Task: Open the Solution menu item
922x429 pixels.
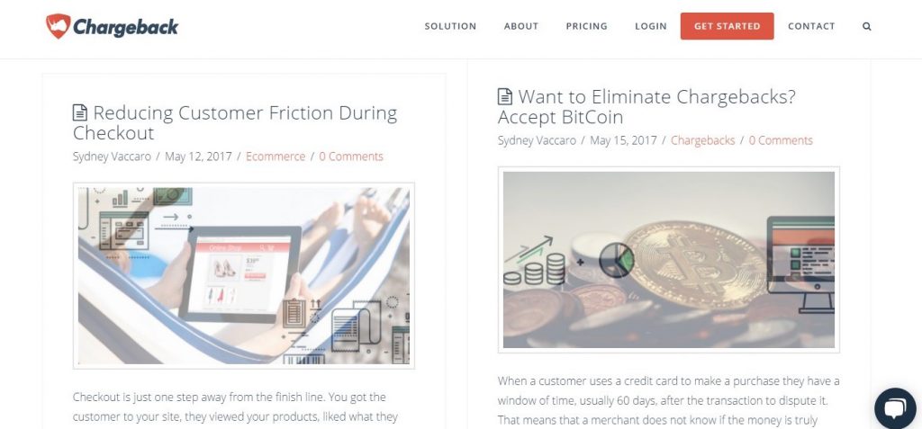Action: tap(450, 26)
